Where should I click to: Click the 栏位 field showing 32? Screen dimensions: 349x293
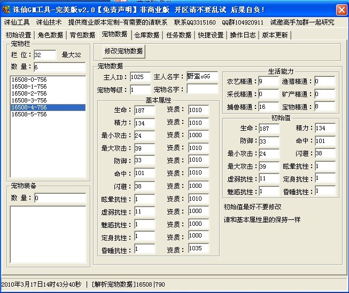coord(44,55)
